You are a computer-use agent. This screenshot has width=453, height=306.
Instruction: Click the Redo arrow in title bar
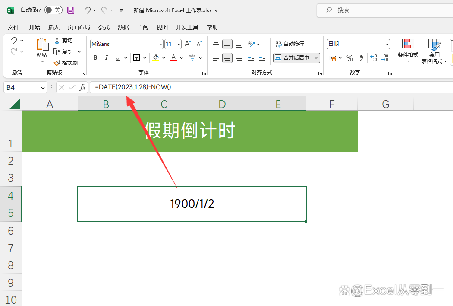coord(104,10)
